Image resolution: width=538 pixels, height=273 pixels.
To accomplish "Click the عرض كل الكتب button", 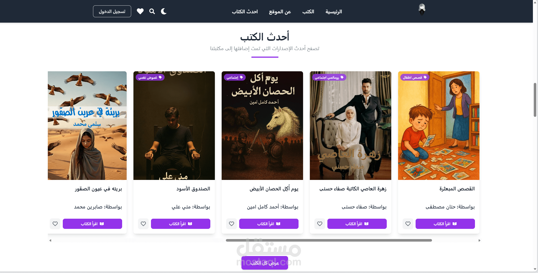I will click(x=265, y=263).
